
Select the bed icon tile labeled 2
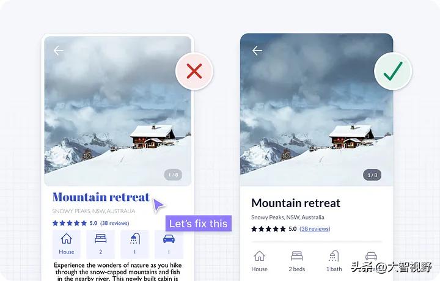(100, 244)
